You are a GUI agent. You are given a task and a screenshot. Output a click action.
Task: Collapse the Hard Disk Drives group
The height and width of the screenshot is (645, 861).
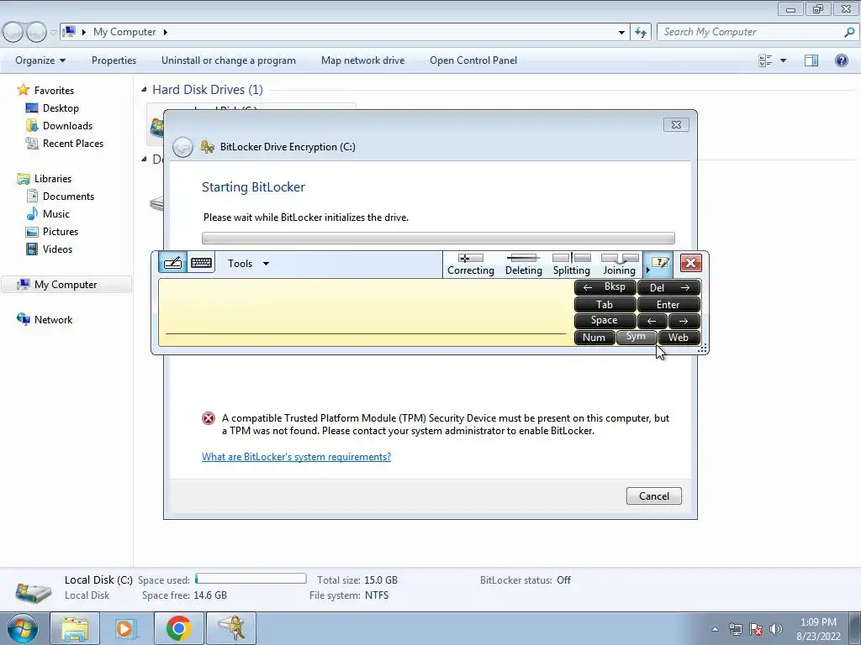click(x=144, y=89)
